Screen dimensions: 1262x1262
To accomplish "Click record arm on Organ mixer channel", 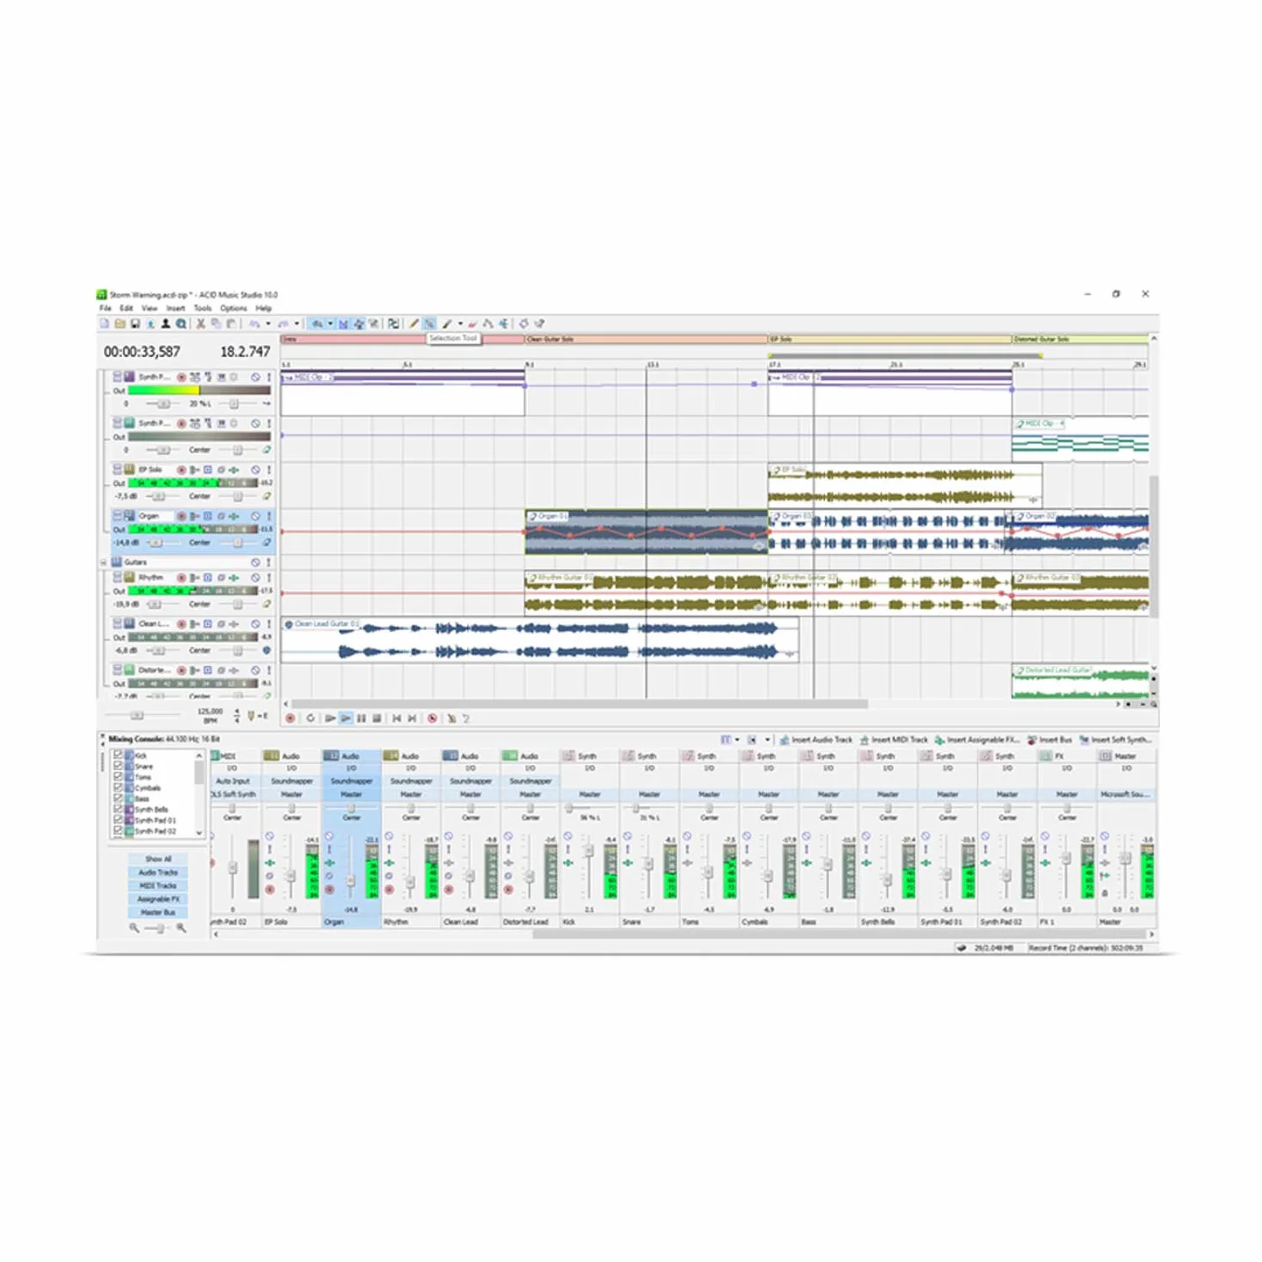I will point(330,889).
